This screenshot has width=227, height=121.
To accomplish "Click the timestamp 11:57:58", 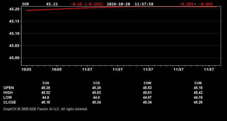I will [144, 4].
